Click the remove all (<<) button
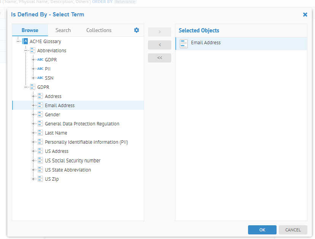 pyautogui.click(x=159, y=58)
